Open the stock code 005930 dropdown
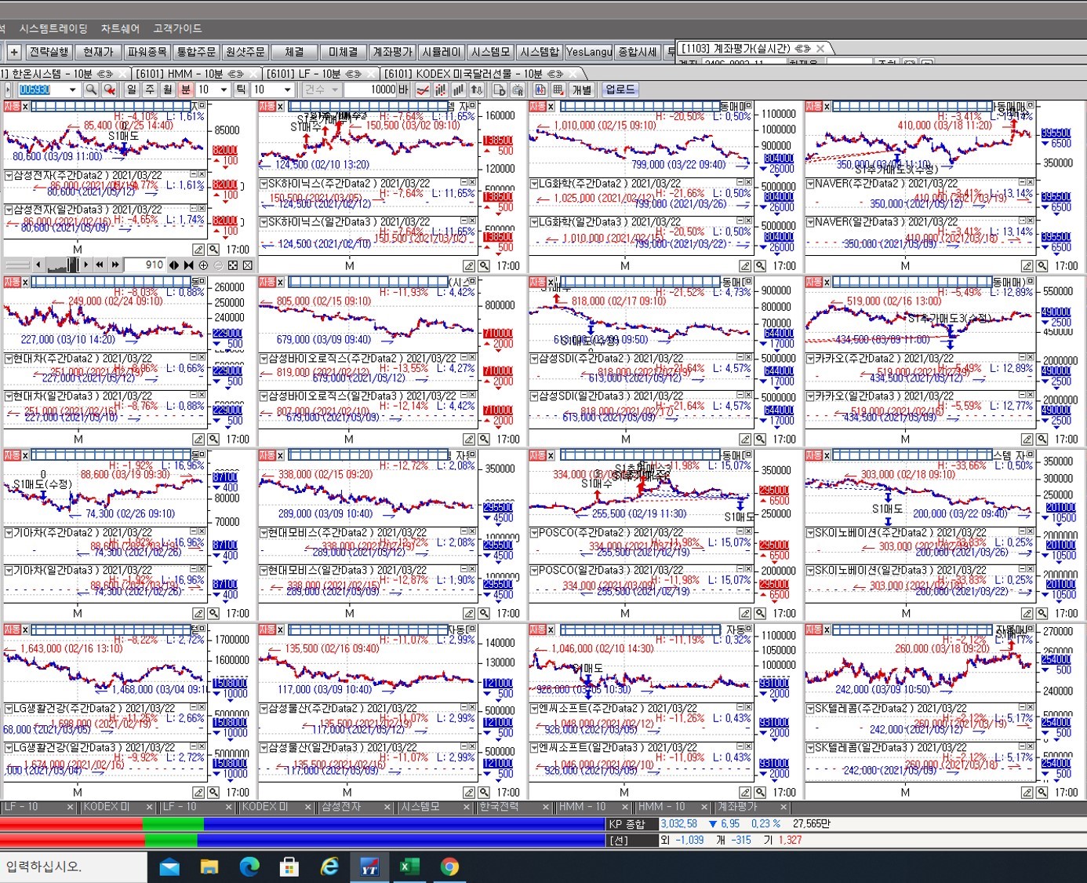The image size is (1087, 883). 72,90
